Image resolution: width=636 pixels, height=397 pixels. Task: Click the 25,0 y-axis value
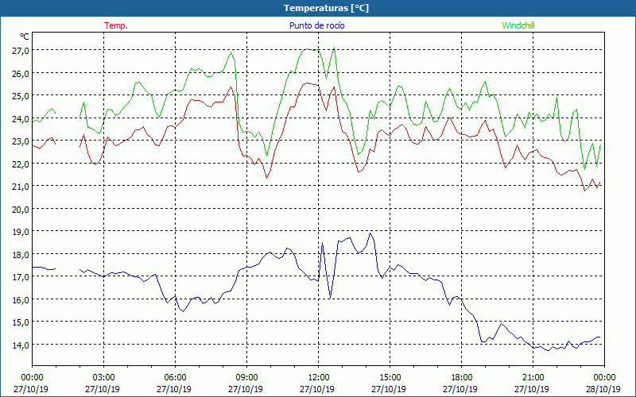tap(21, 96)
